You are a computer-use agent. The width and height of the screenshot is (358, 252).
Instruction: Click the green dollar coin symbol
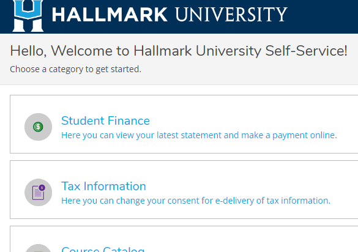(38, 127)
